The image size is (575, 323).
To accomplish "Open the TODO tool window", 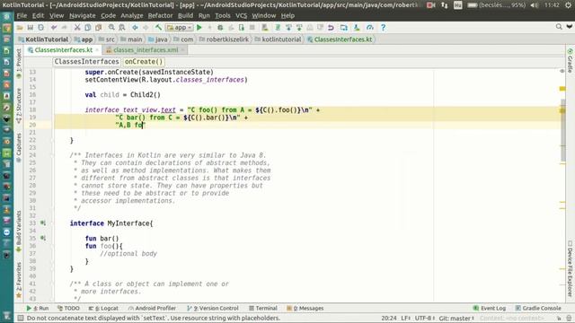I will click(x=68, y=309).
